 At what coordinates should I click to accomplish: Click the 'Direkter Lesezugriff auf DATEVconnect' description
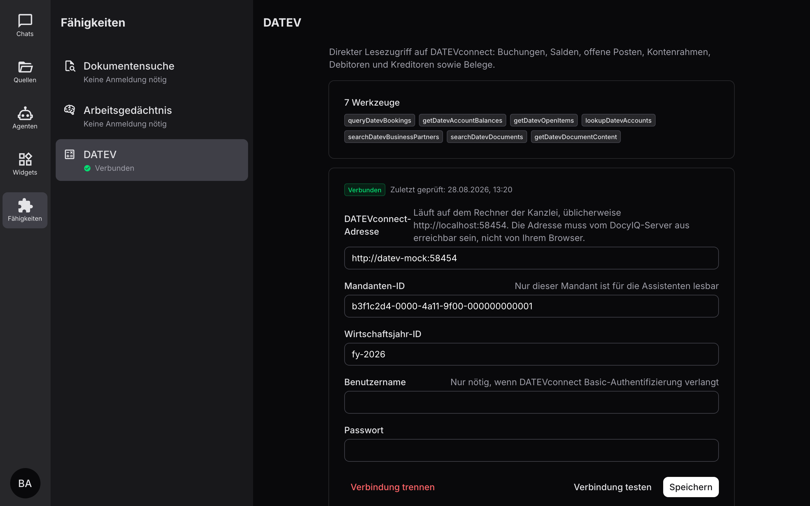[x=520, y=58]
